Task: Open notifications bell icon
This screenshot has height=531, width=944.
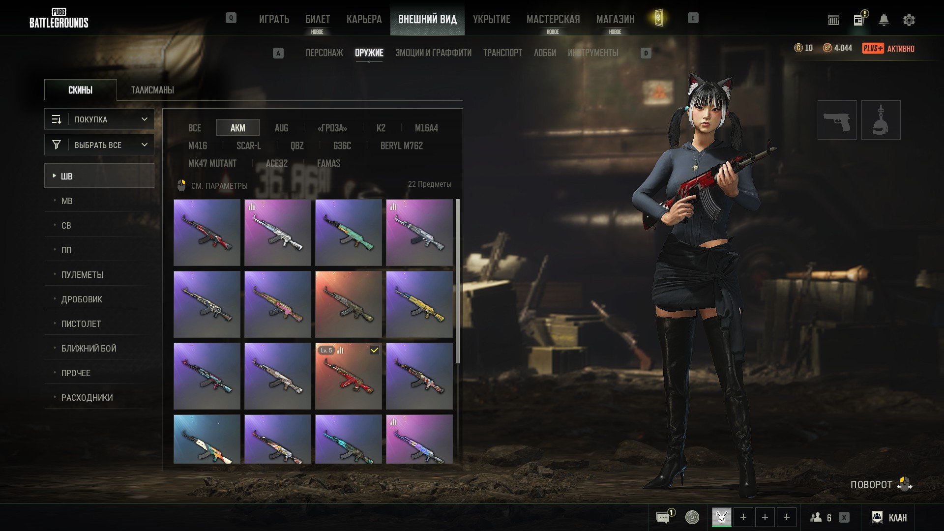Action: pos(884,20)
